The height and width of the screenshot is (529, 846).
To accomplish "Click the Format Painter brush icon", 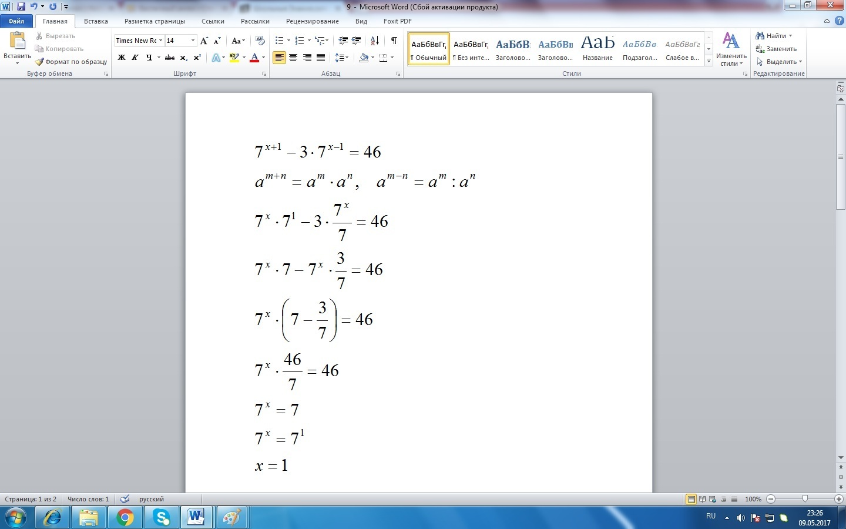I will (40, 62).
